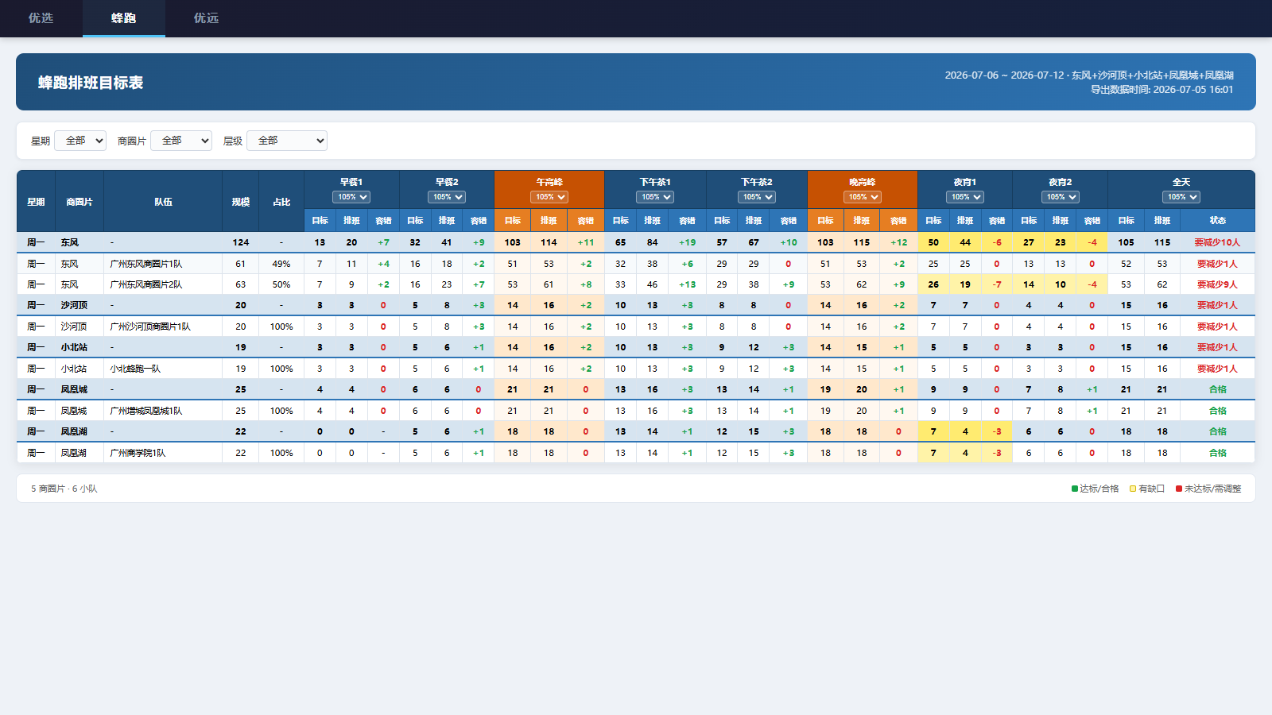This screenshot has height=715, width=1272.
Task: Click the 状态 column header
Action: click(x=1218, y=221)
